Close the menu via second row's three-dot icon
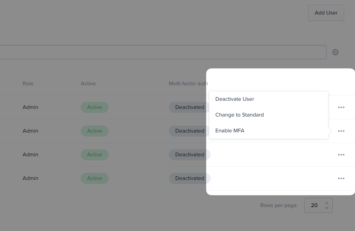Image resolution: width=355 pixels, height=231 pixels. point(341,131)
